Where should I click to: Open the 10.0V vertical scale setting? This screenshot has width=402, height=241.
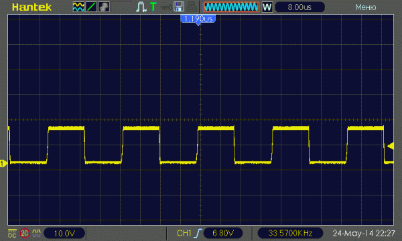64,234
